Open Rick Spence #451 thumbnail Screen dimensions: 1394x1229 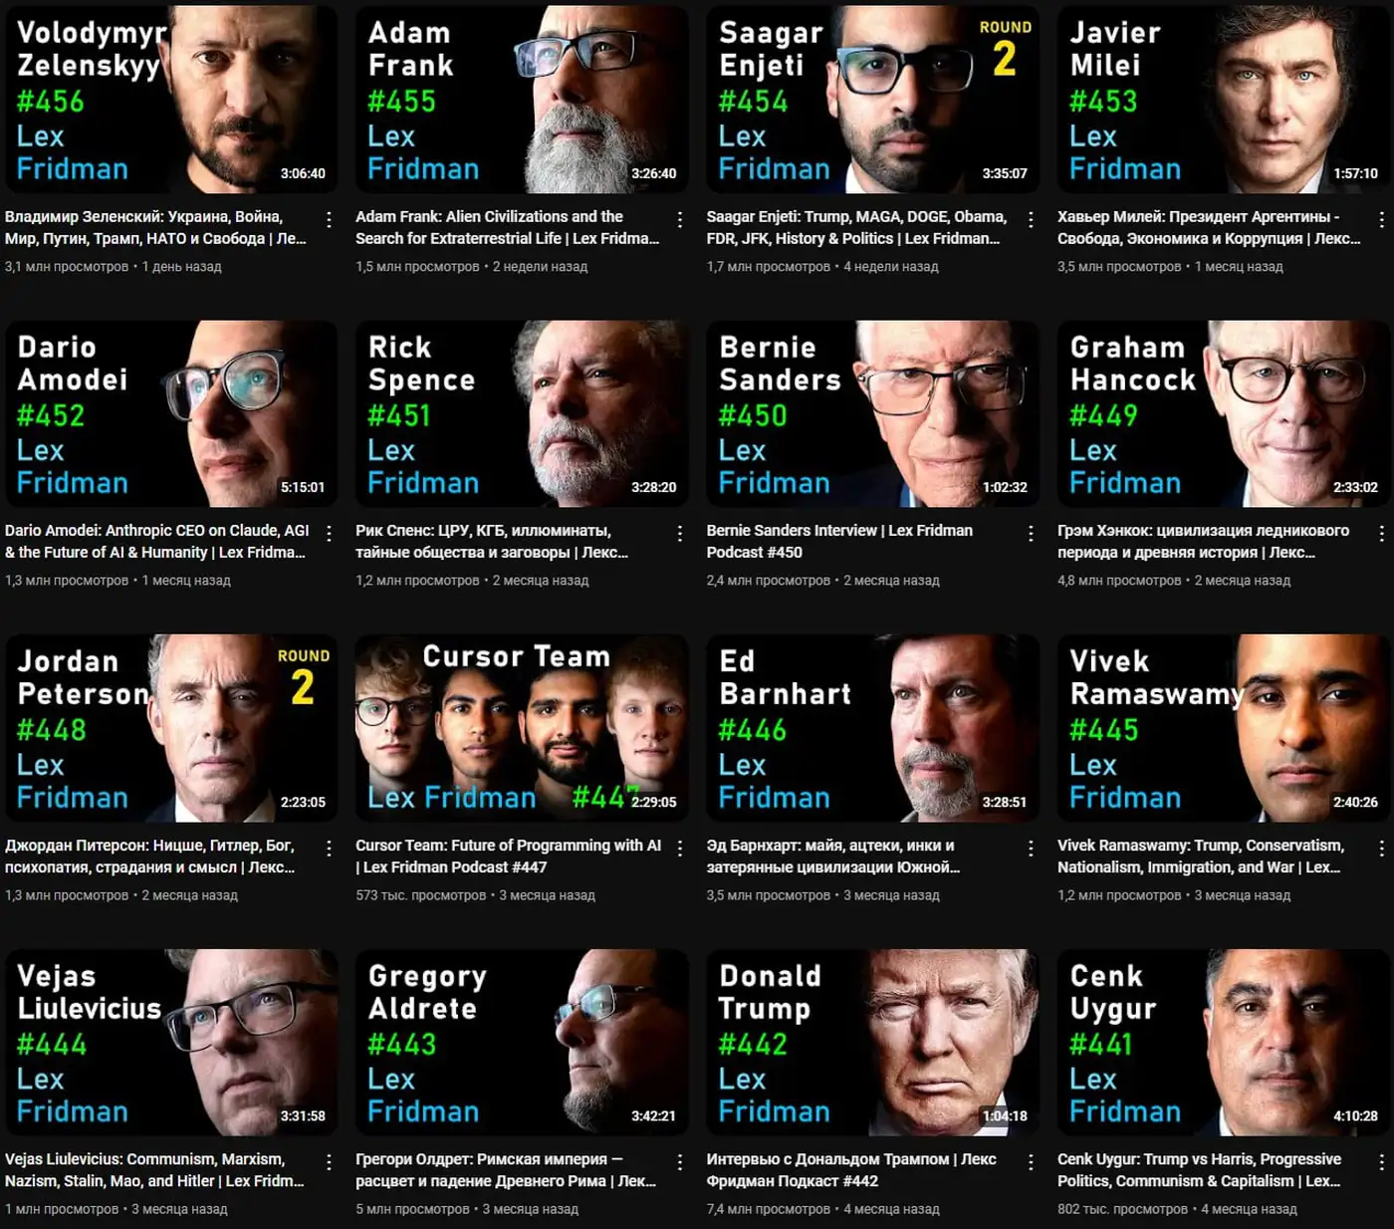tap(522, 413)
